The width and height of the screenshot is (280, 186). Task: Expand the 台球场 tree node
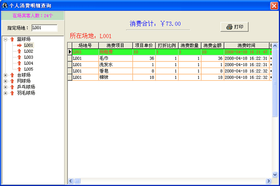(6, 75)
